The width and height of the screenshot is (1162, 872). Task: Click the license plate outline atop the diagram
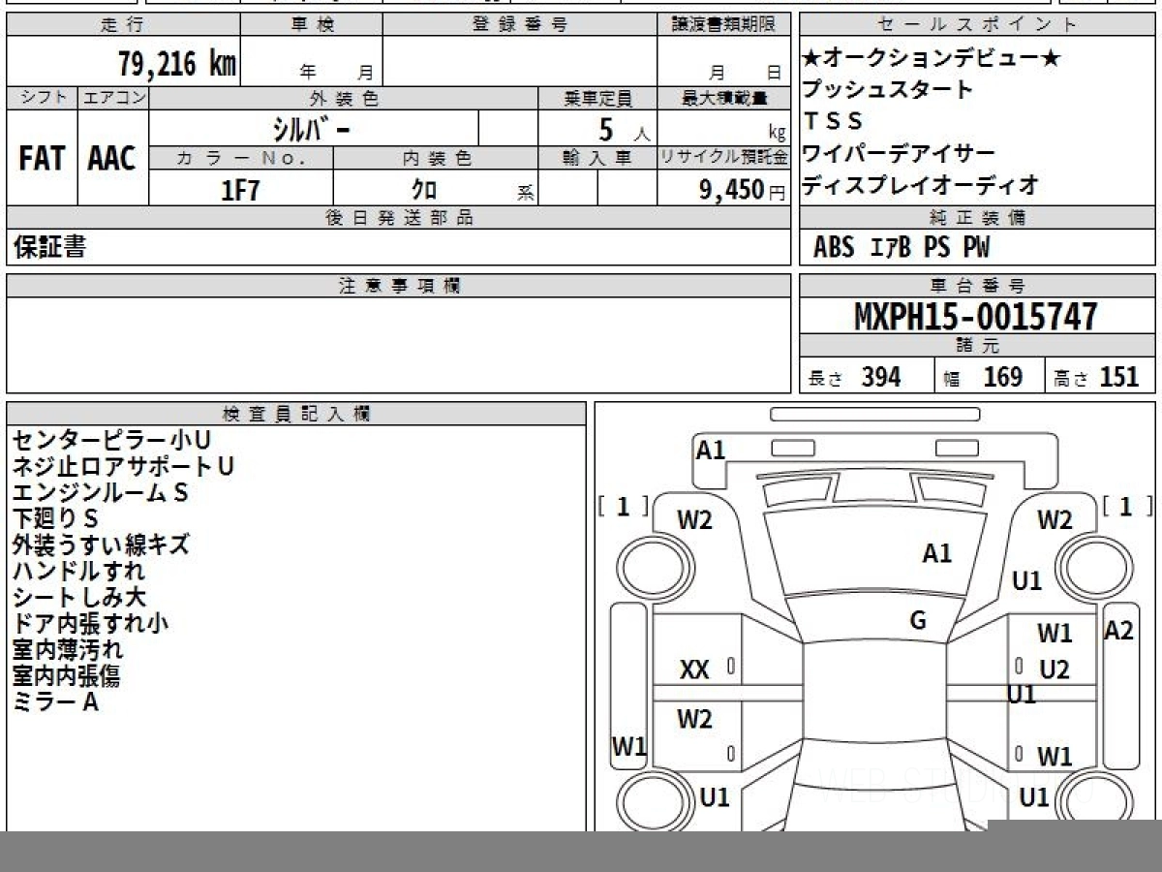point(874,415)
